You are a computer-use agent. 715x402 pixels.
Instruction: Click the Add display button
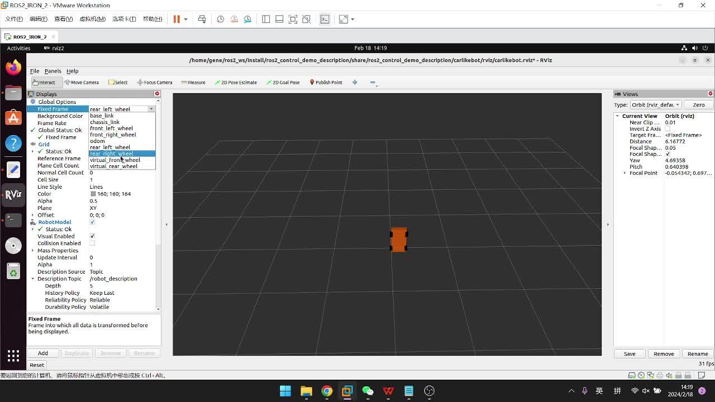43,353
